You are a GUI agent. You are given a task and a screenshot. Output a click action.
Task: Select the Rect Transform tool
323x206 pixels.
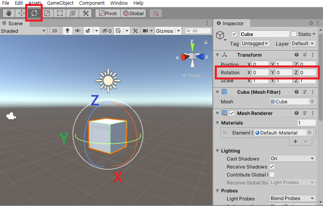point(60,14)
